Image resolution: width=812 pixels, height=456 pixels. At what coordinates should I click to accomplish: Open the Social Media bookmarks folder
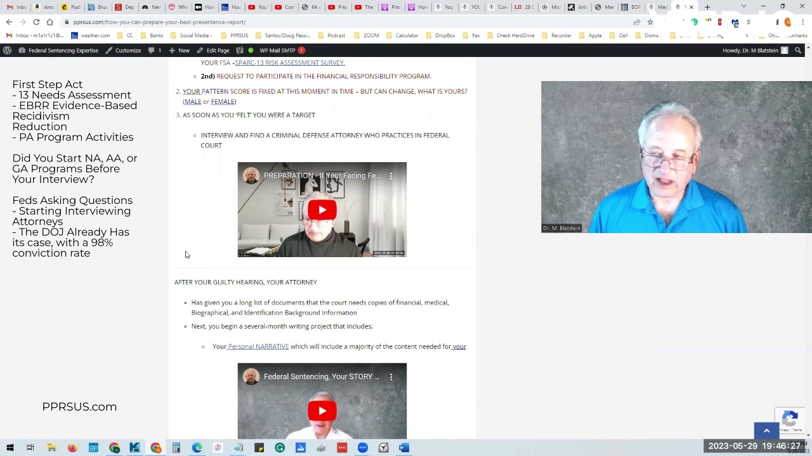[x=192, y=35]
